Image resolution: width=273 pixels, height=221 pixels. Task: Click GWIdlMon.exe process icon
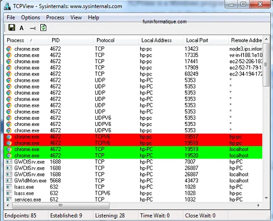tap(9, 181)
